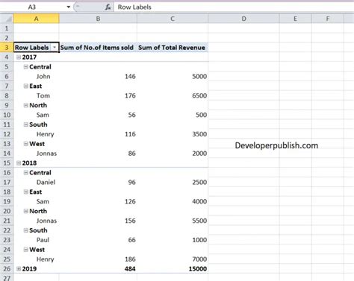The image size is (354, 281).
Task: Select Sam cell in row 10
Action: click(36, 115)
